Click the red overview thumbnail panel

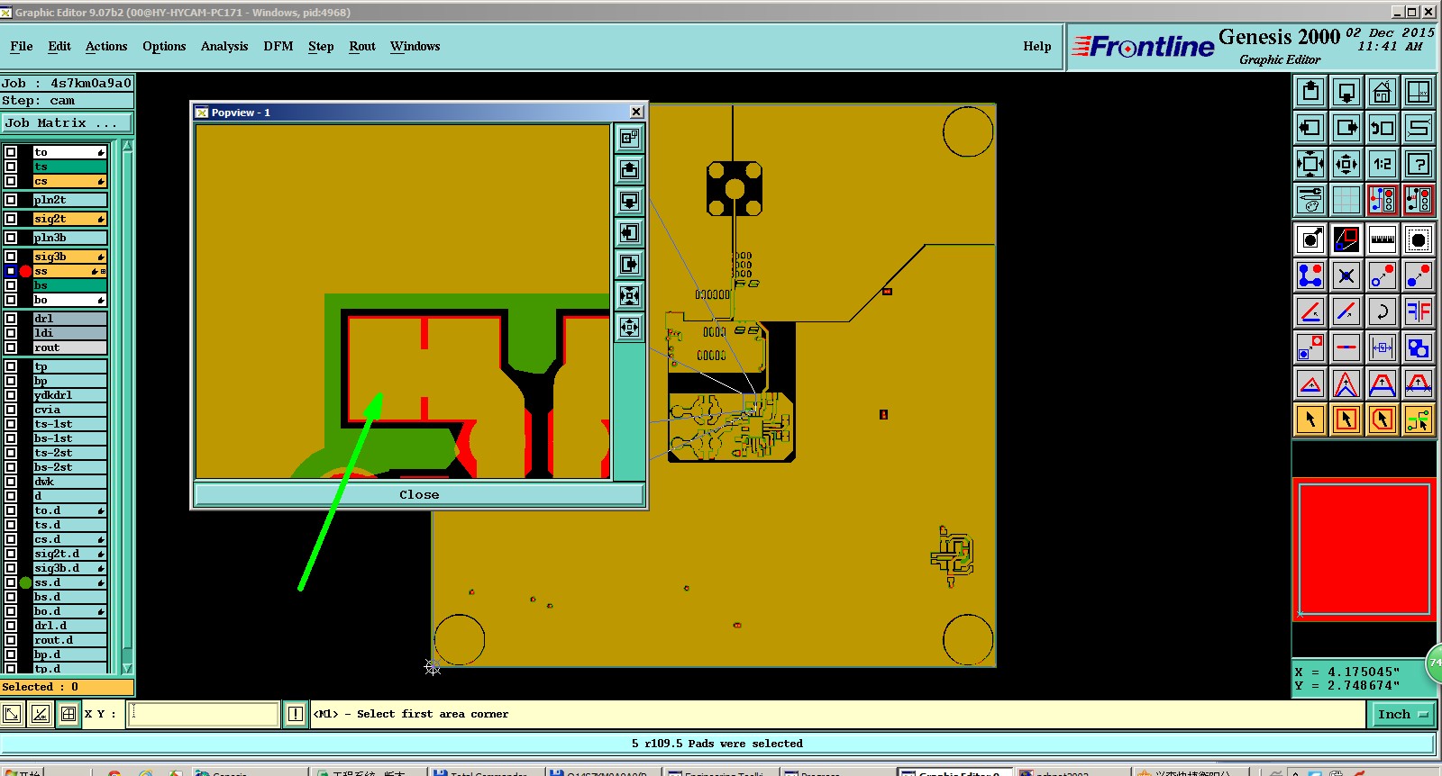1364,549
